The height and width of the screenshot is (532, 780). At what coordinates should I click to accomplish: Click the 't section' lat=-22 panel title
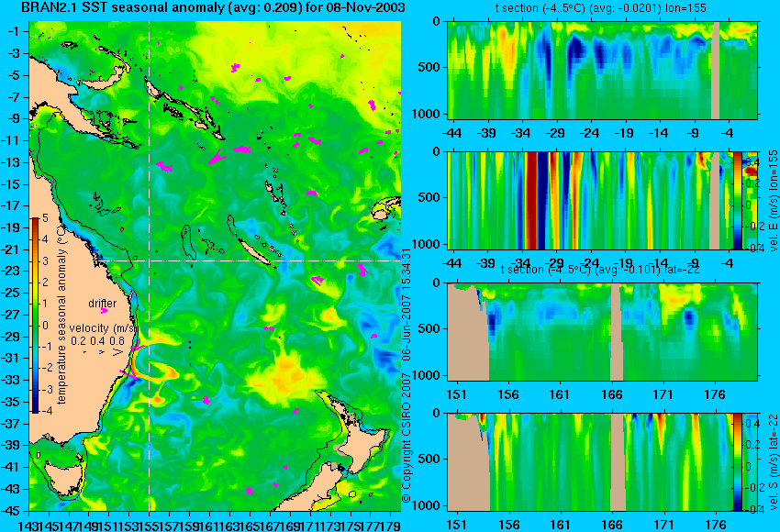pos(600,270)
